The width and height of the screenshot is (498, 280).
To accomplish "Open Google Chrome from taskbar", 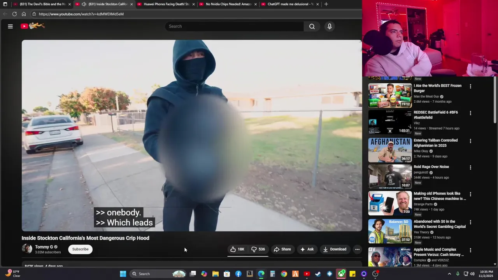I will click(284, 274).
